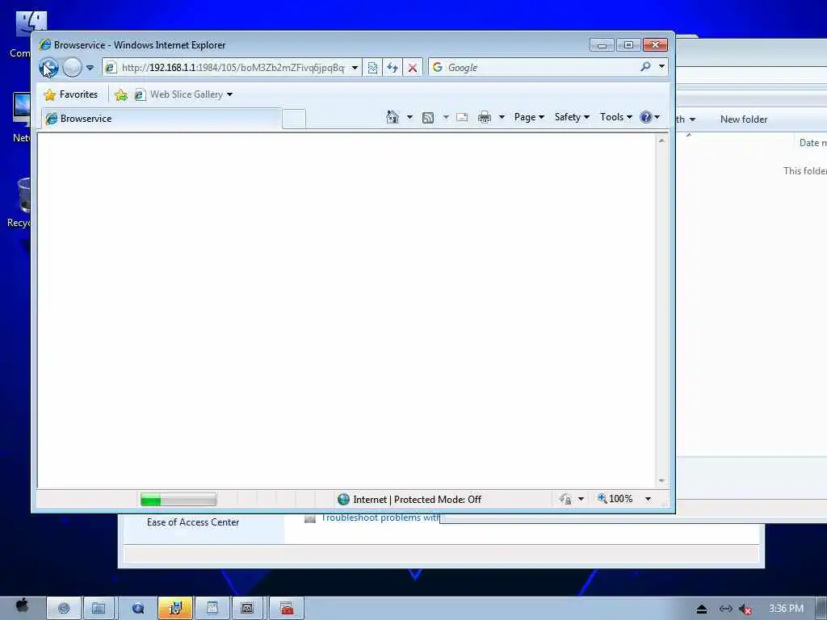Click the network arrows tray icon
The width and height of the screenshot is (827, 620).
point(726,609)
